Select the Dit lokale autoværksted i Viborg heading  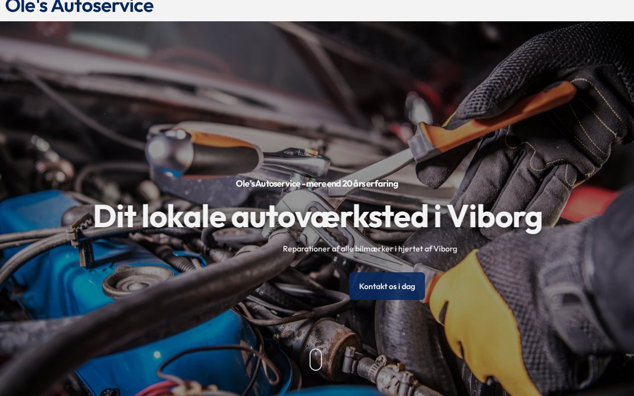pos(317,216)
